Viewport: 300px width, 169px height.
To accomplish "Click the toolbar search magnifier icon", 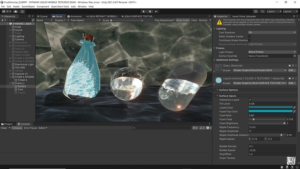I will click(263, 11).
